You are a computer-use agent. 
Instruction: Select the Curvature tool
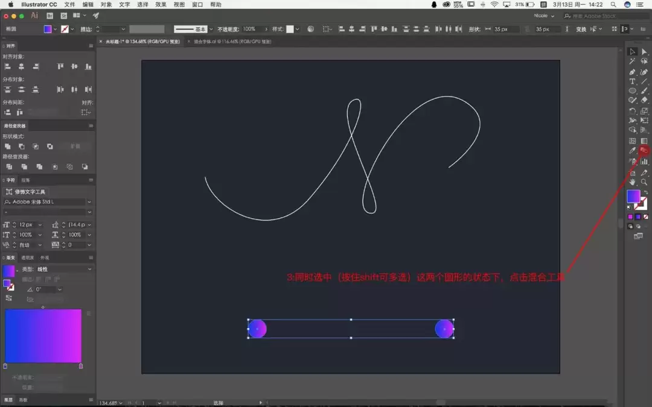click(644, 72)
